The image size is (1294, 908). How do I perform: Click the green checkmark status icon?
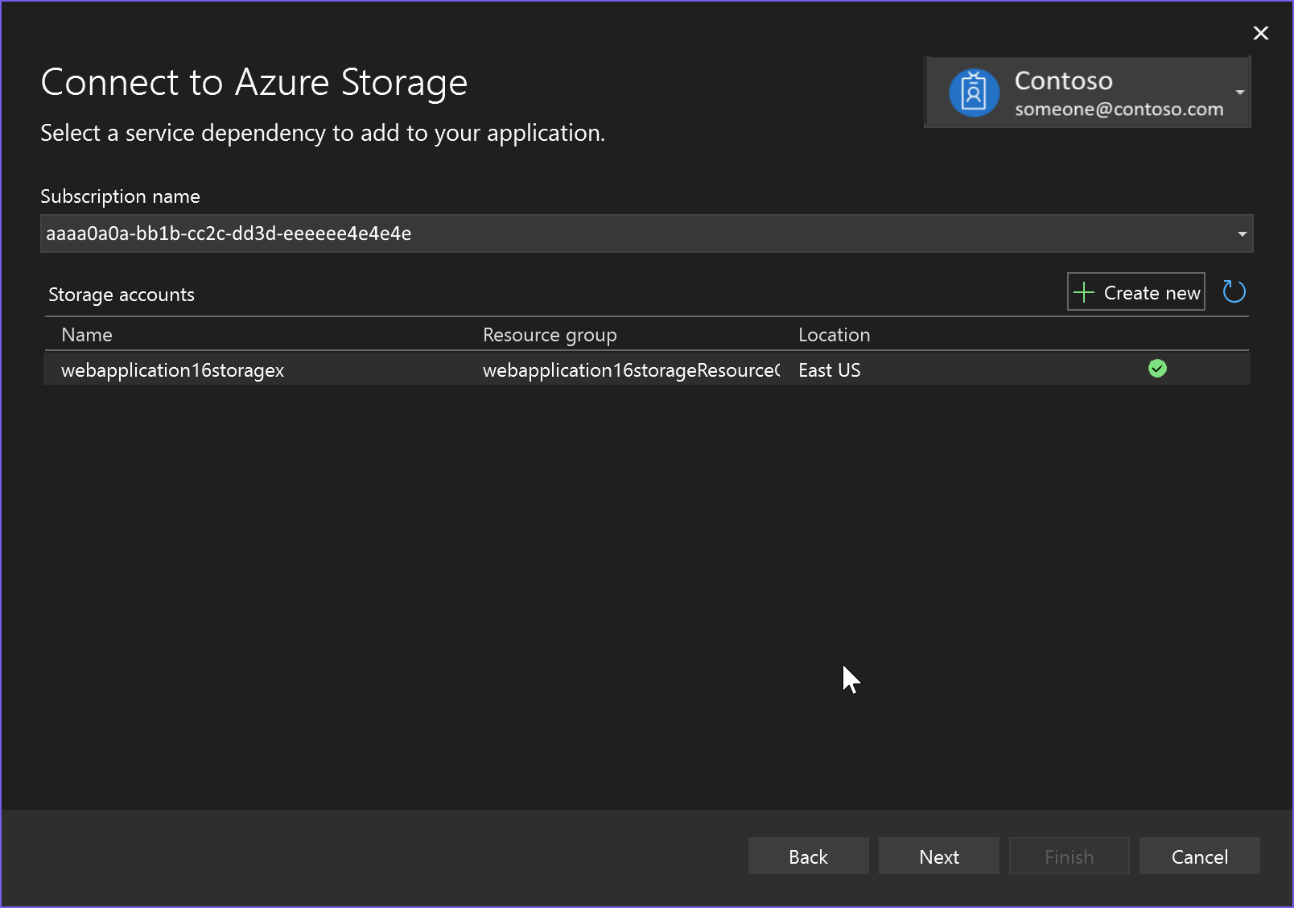[1157, 369]
